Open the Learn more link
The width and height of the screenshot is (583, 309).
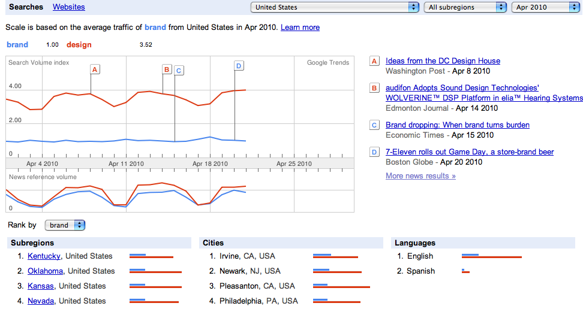click(300, 28)
